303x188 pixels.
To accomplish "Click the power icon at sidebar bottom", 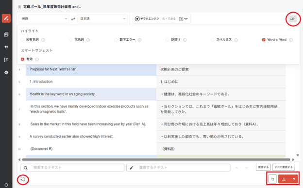I will [x=6, y=185].
